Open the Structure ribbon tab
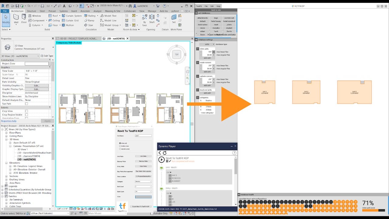The image size is (389, 219). pos(31,11)
